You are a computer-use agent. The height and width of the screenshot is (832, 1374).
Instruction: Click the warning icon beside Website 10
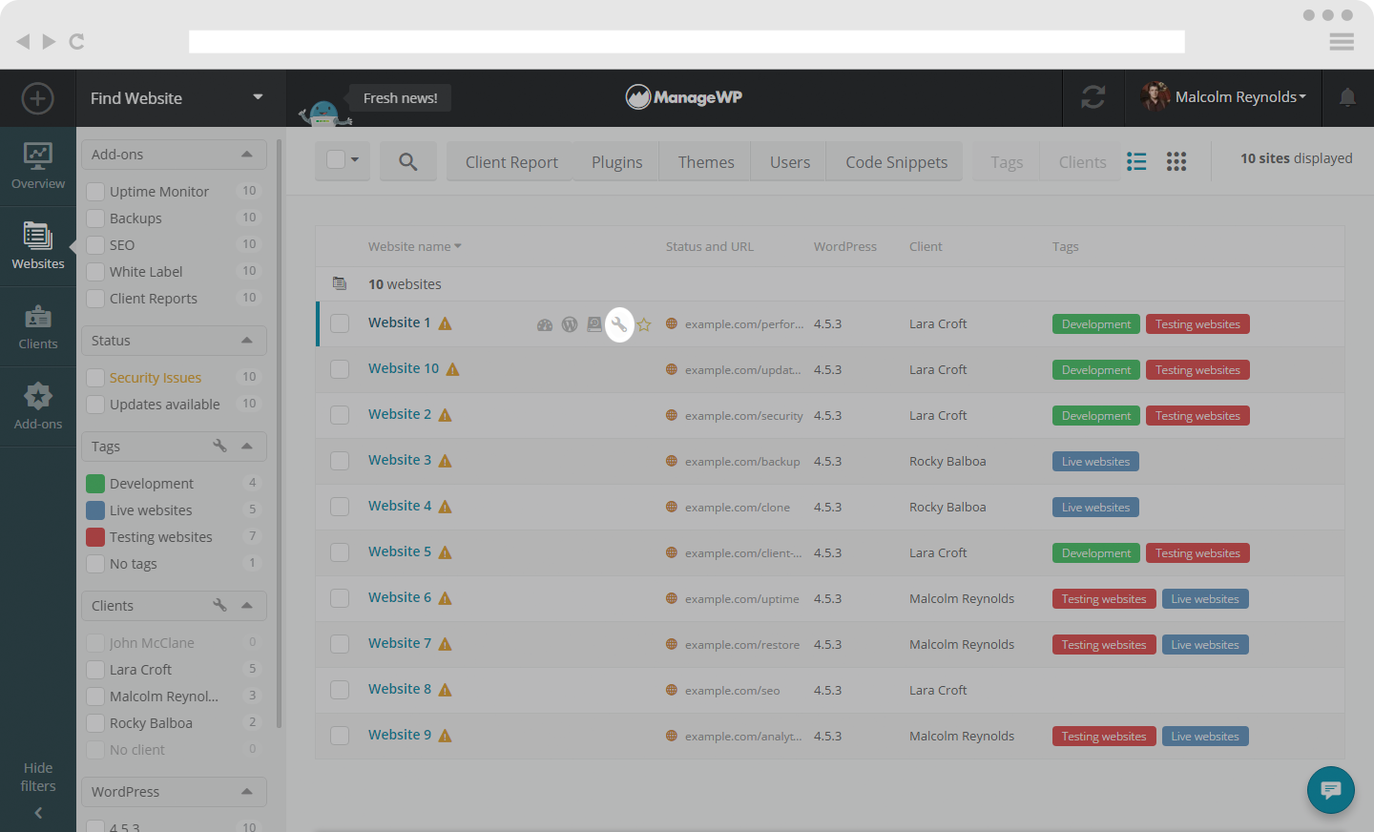[453, 369]
